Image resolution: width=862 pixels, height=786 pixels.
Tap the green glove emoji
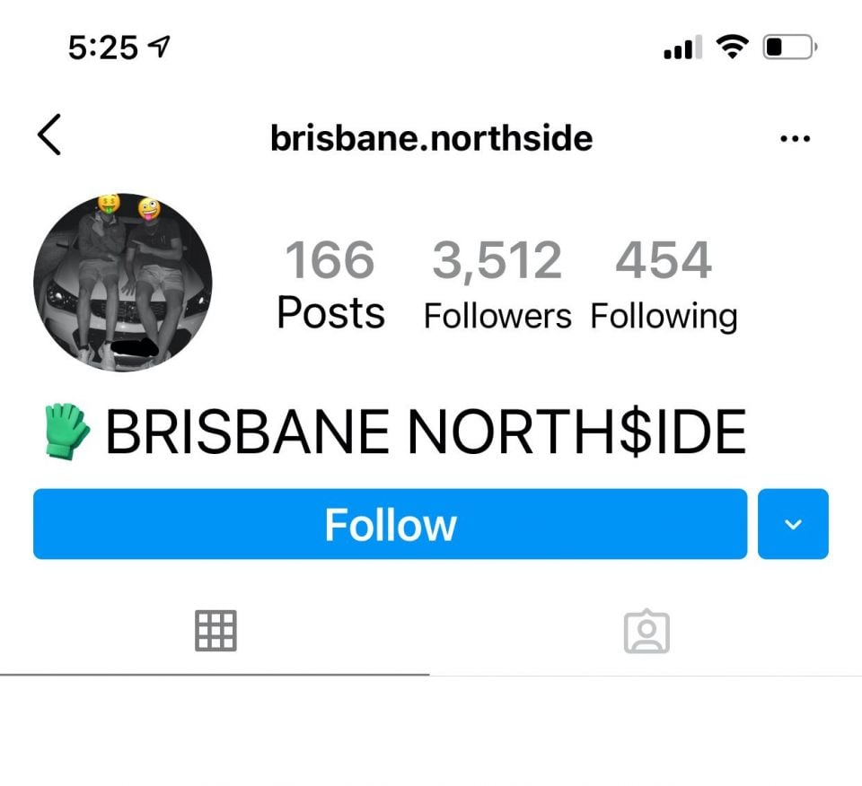click(66, 432)
